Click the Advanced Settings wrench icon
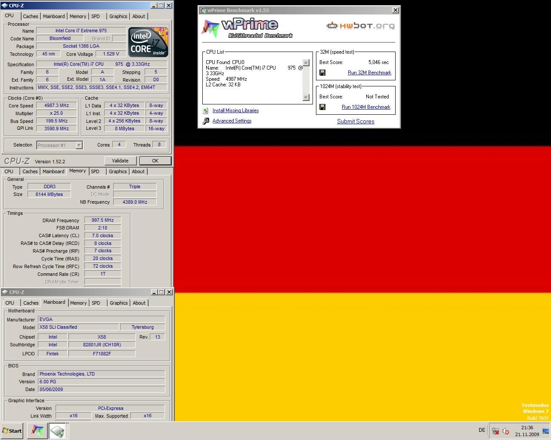This screenshot has height=440, width=551. click(x=206, y=121)
